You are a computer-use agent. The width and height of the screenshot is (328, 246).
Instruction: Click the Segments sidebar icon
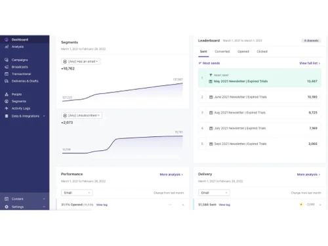point(7,101)
